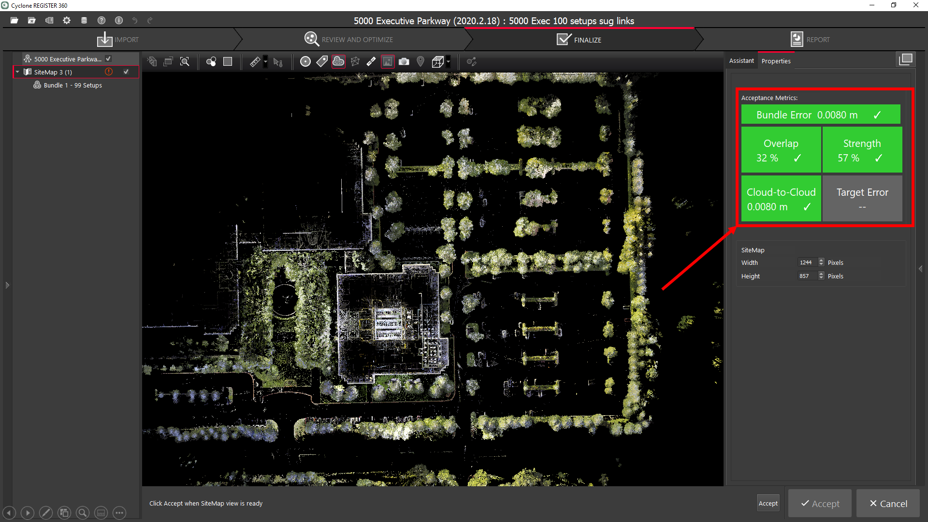This screenshot has width=928, height=522.
Task: Switch to the Assistant tab
Action: pyautogui.click(x=741, y=61)
